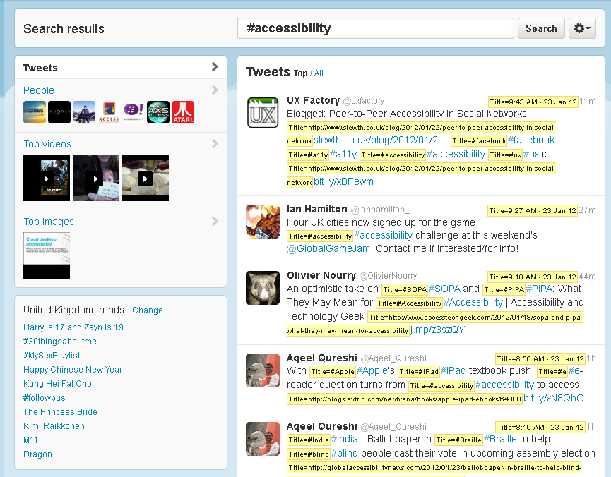Viewport: 611px width, 477px height.
Task: Click Change next to United Kingdom trends
Action: tap(147, 310)
